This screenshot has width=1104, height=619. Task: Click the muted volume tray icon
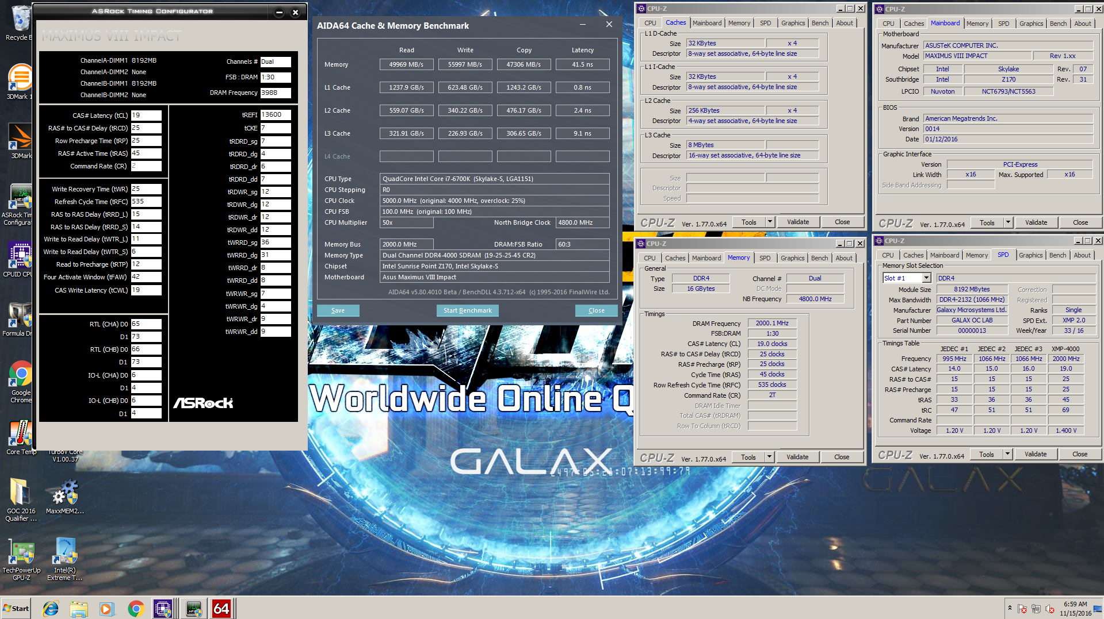pos(1050,609)
